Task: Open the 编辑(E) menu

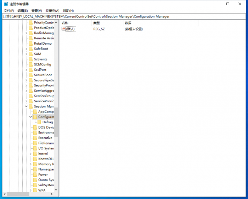Action: tap(23, 11)
